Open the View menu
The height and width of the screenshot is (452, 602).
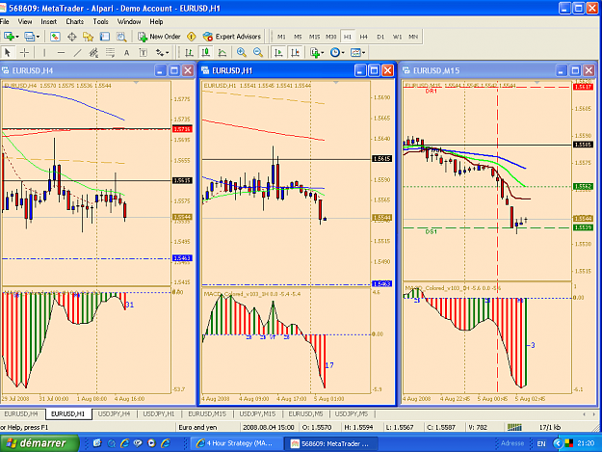coord(25,21)
